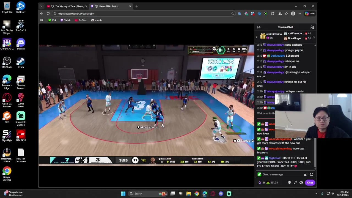Click the Twitch video player stream
Screen dimensions: 352x198
tap(146, 105)
